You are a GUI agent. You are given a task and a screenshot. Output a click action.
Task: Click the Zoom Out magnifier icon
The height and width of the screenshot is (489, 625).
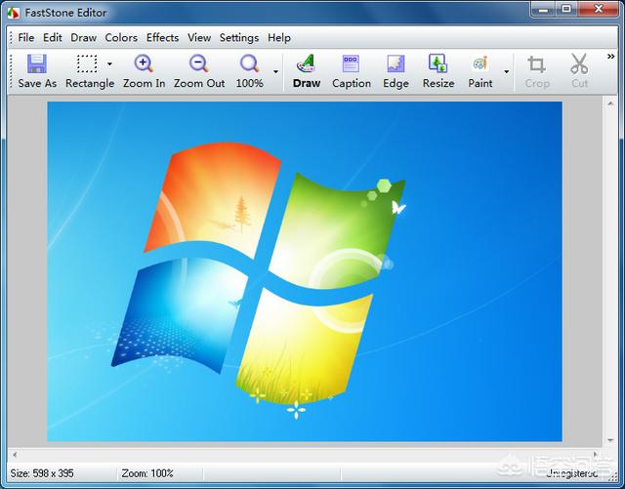(199, 63)
